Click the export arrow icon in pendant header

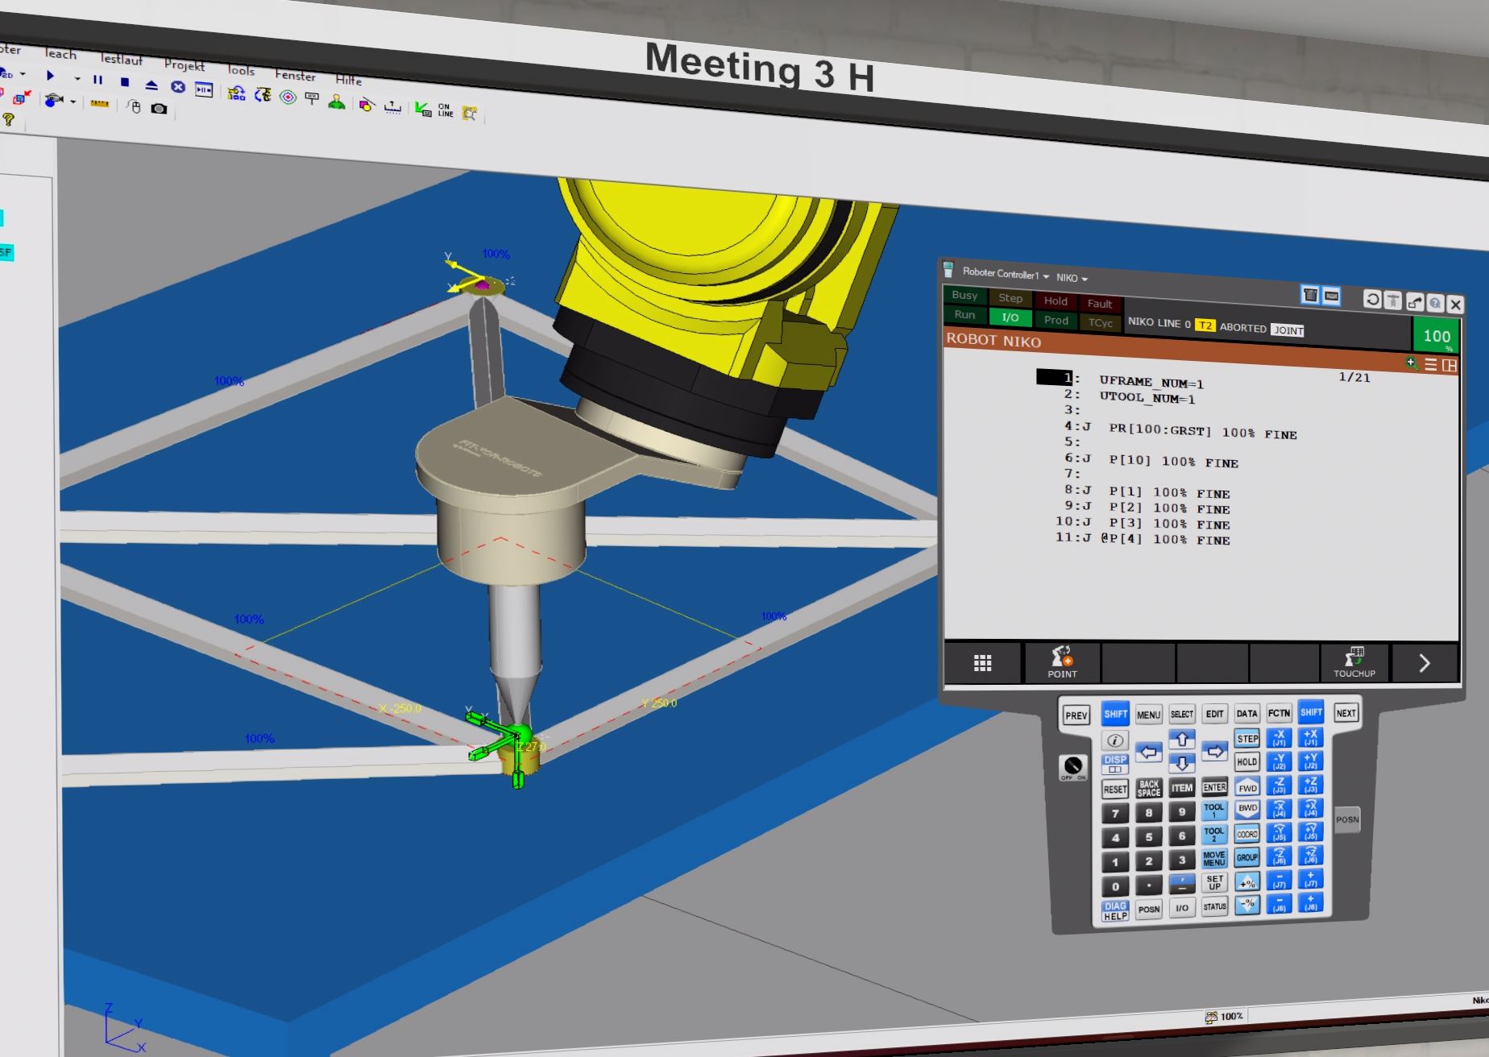[1414, 302]
